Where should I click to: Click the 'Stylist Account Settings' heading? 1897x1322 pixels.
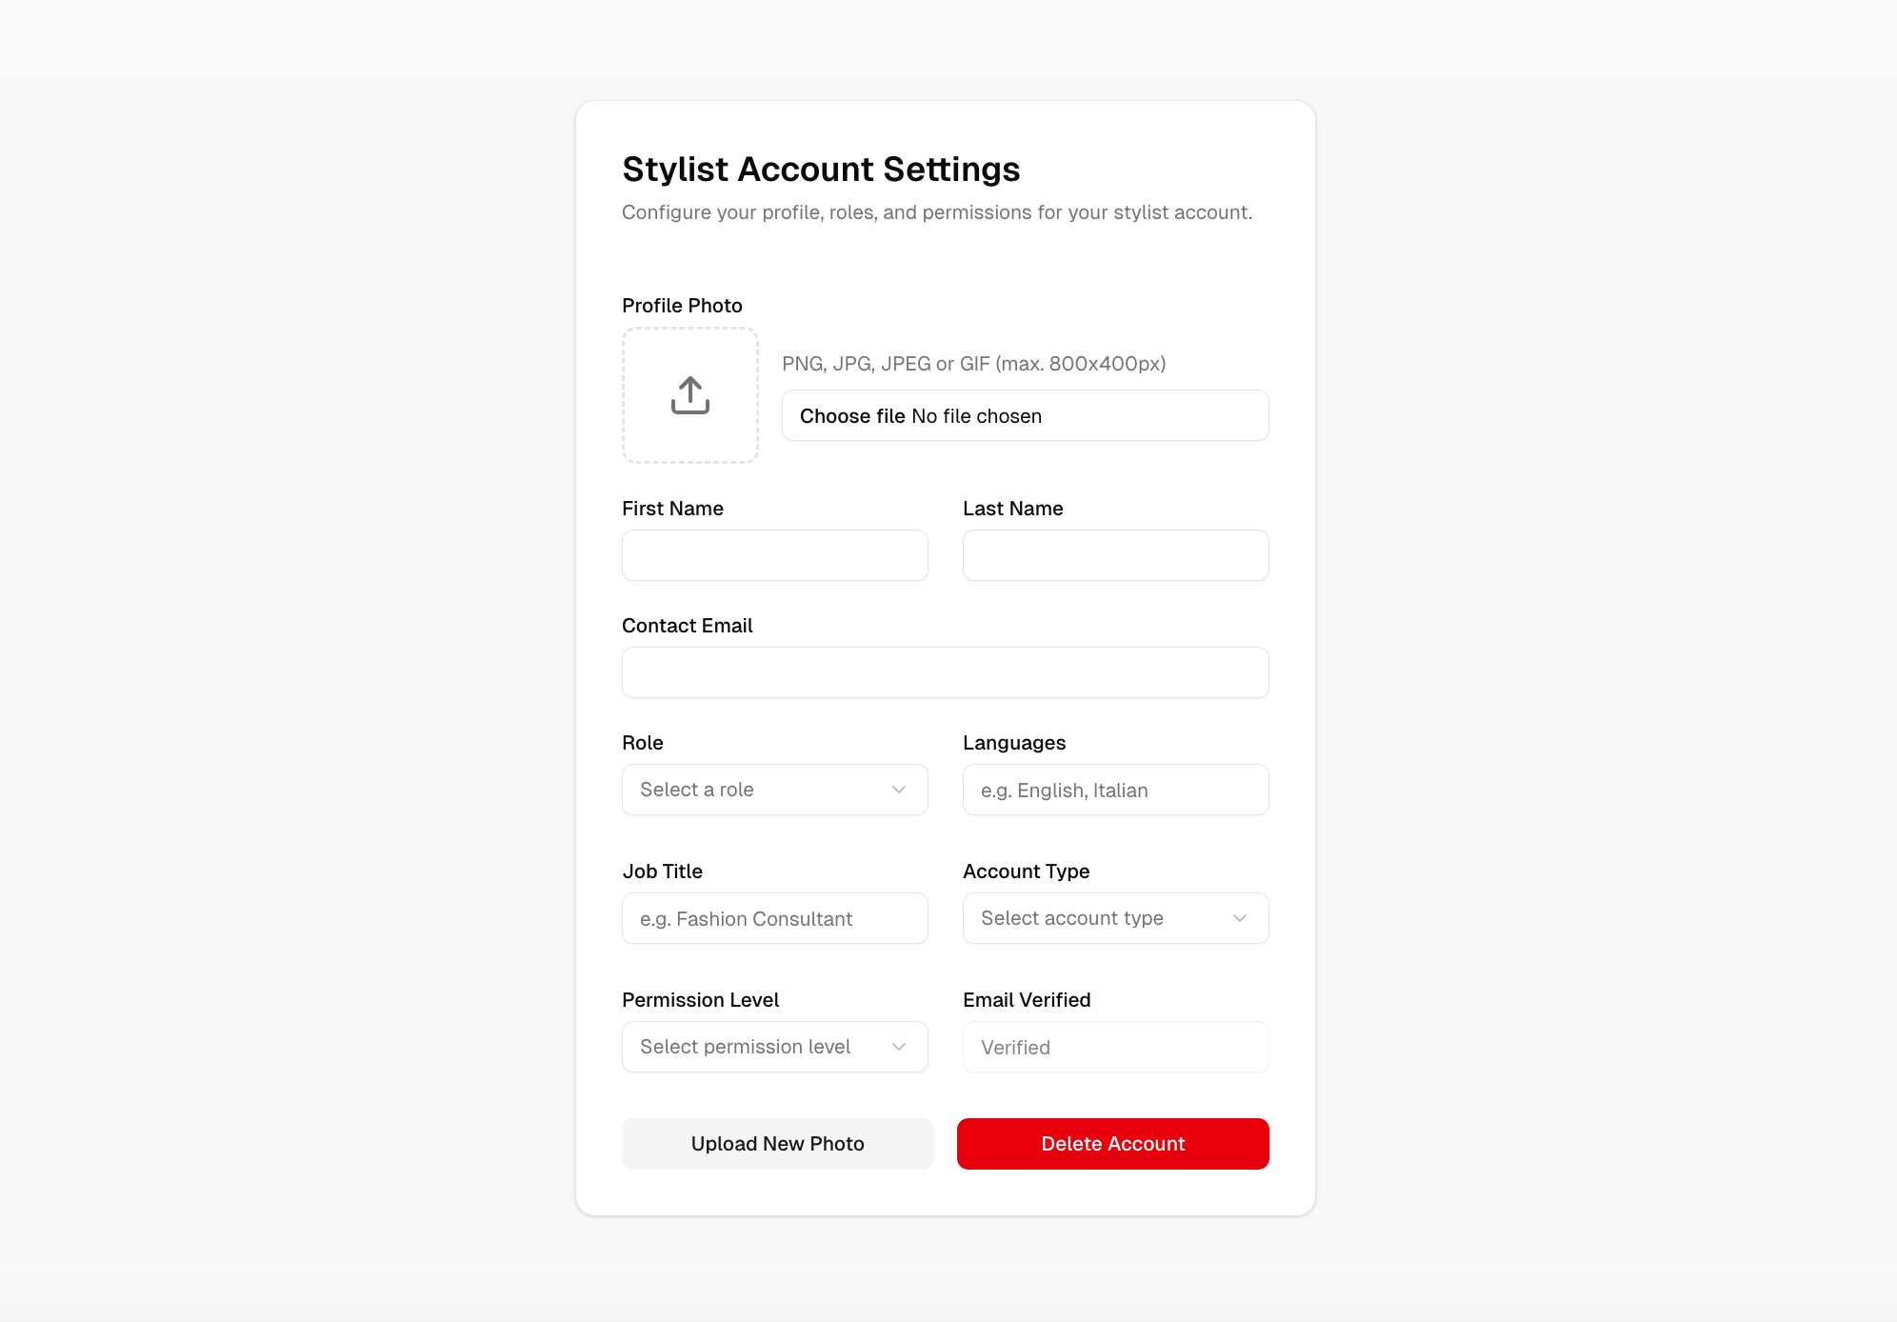[x=821, y=169]
